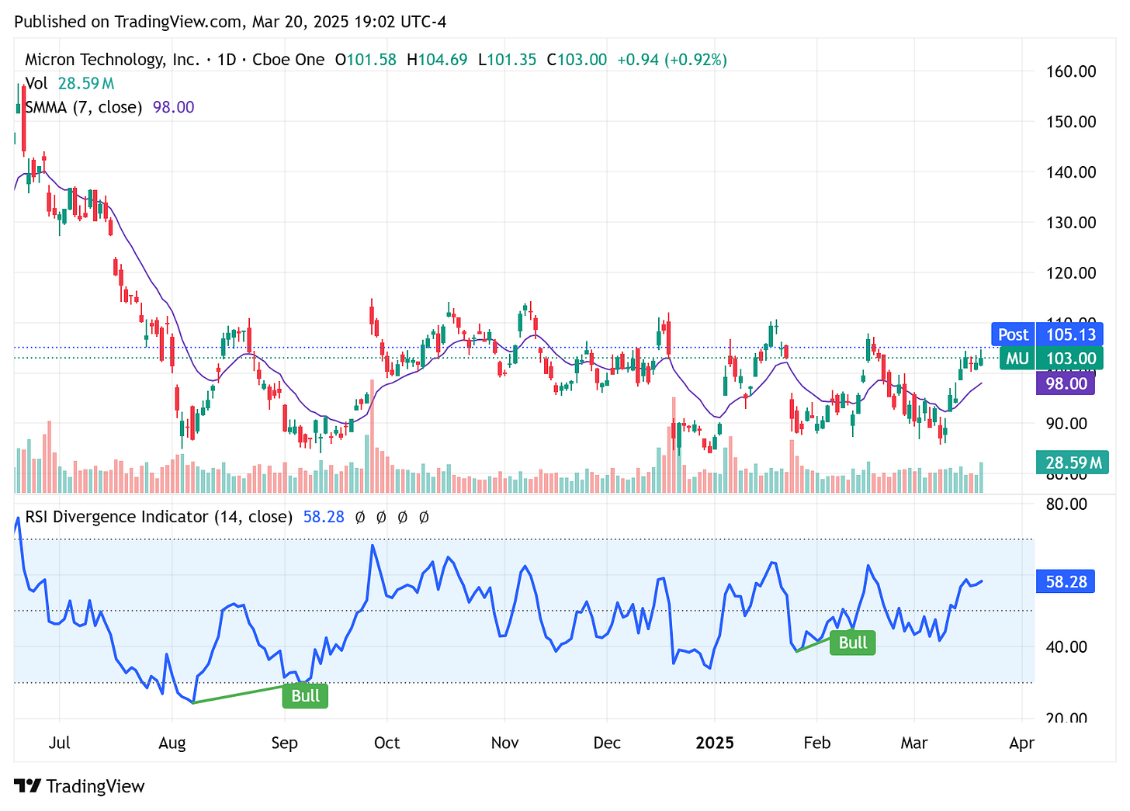Viewport: 1130px width, 811px height.
Task: Open the Micron Technology, Inc. symbol menu
Action: 110,59
